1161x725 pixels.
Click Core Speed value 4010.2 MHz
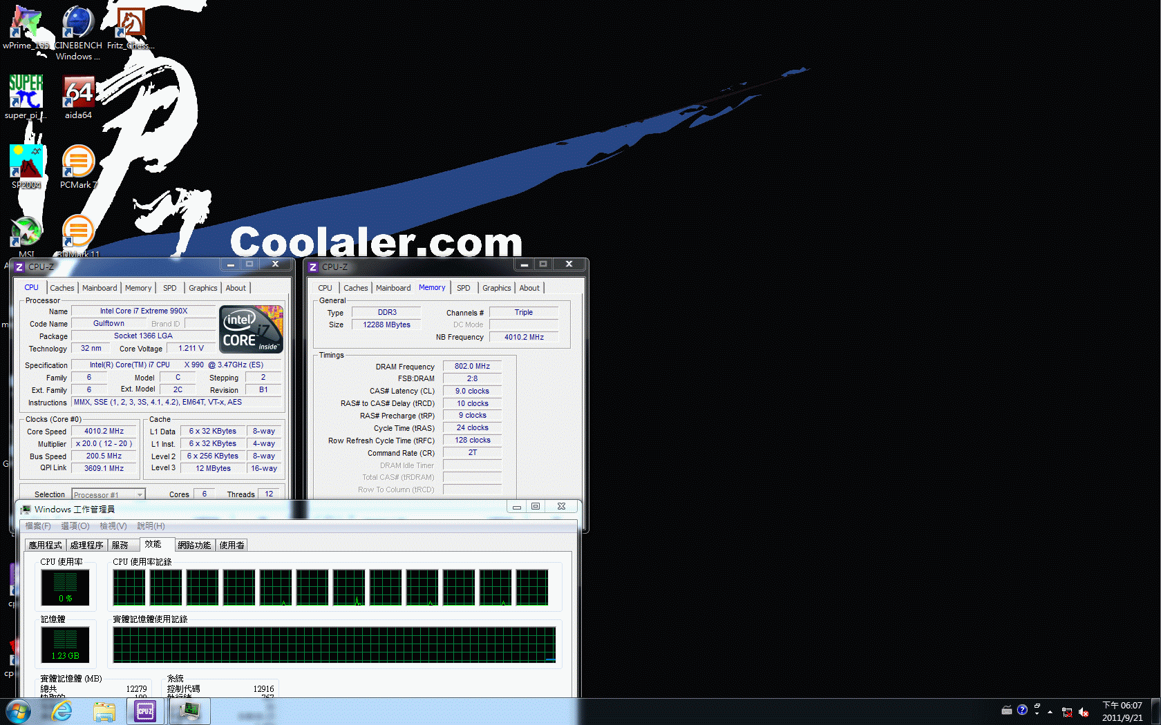pyautogui.click(x=104, y=431)
